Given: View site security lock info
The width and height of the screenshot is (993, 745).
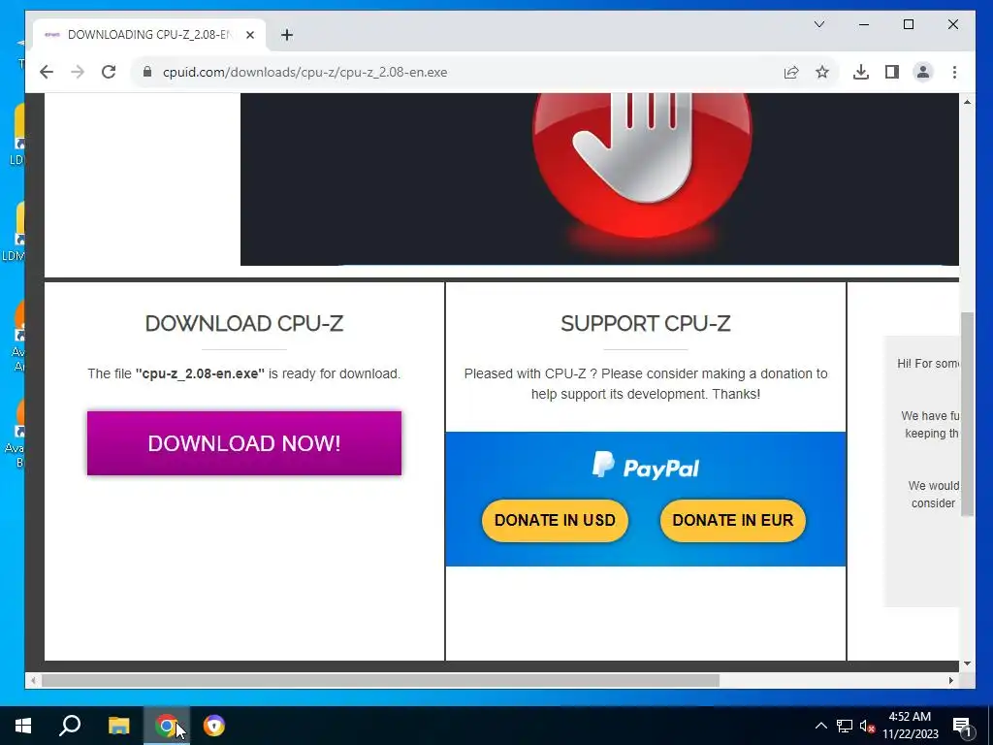Looking at the screenshot, I should point(147,72).
